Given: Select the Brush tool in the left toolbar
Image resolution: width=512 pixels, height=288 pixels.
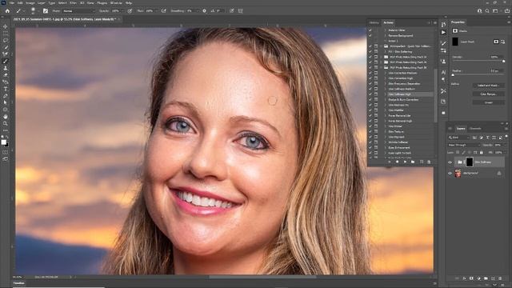Looking at the screenshot, I should [x=6, y=61].
